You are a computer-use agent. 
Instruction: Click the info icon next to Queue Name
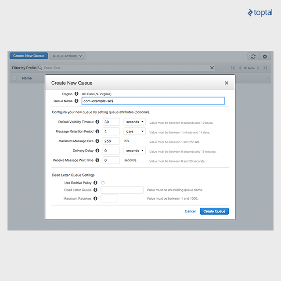click(x=76, y=101)
